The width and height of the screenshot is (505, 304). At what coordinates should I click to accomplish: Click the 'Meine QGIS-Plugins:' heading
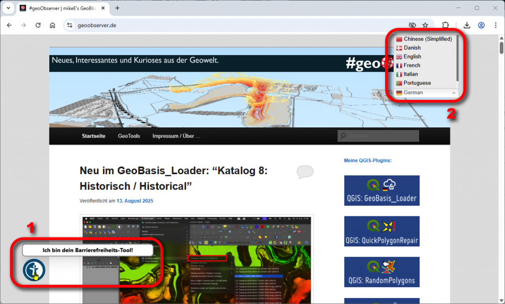click(367, 160)
